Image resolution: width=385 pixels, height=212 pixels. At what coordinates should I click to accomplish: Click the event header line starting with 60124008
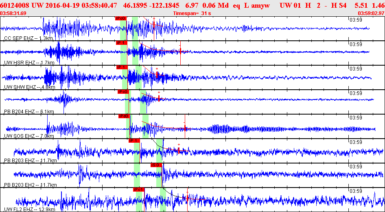click(192, 5)
